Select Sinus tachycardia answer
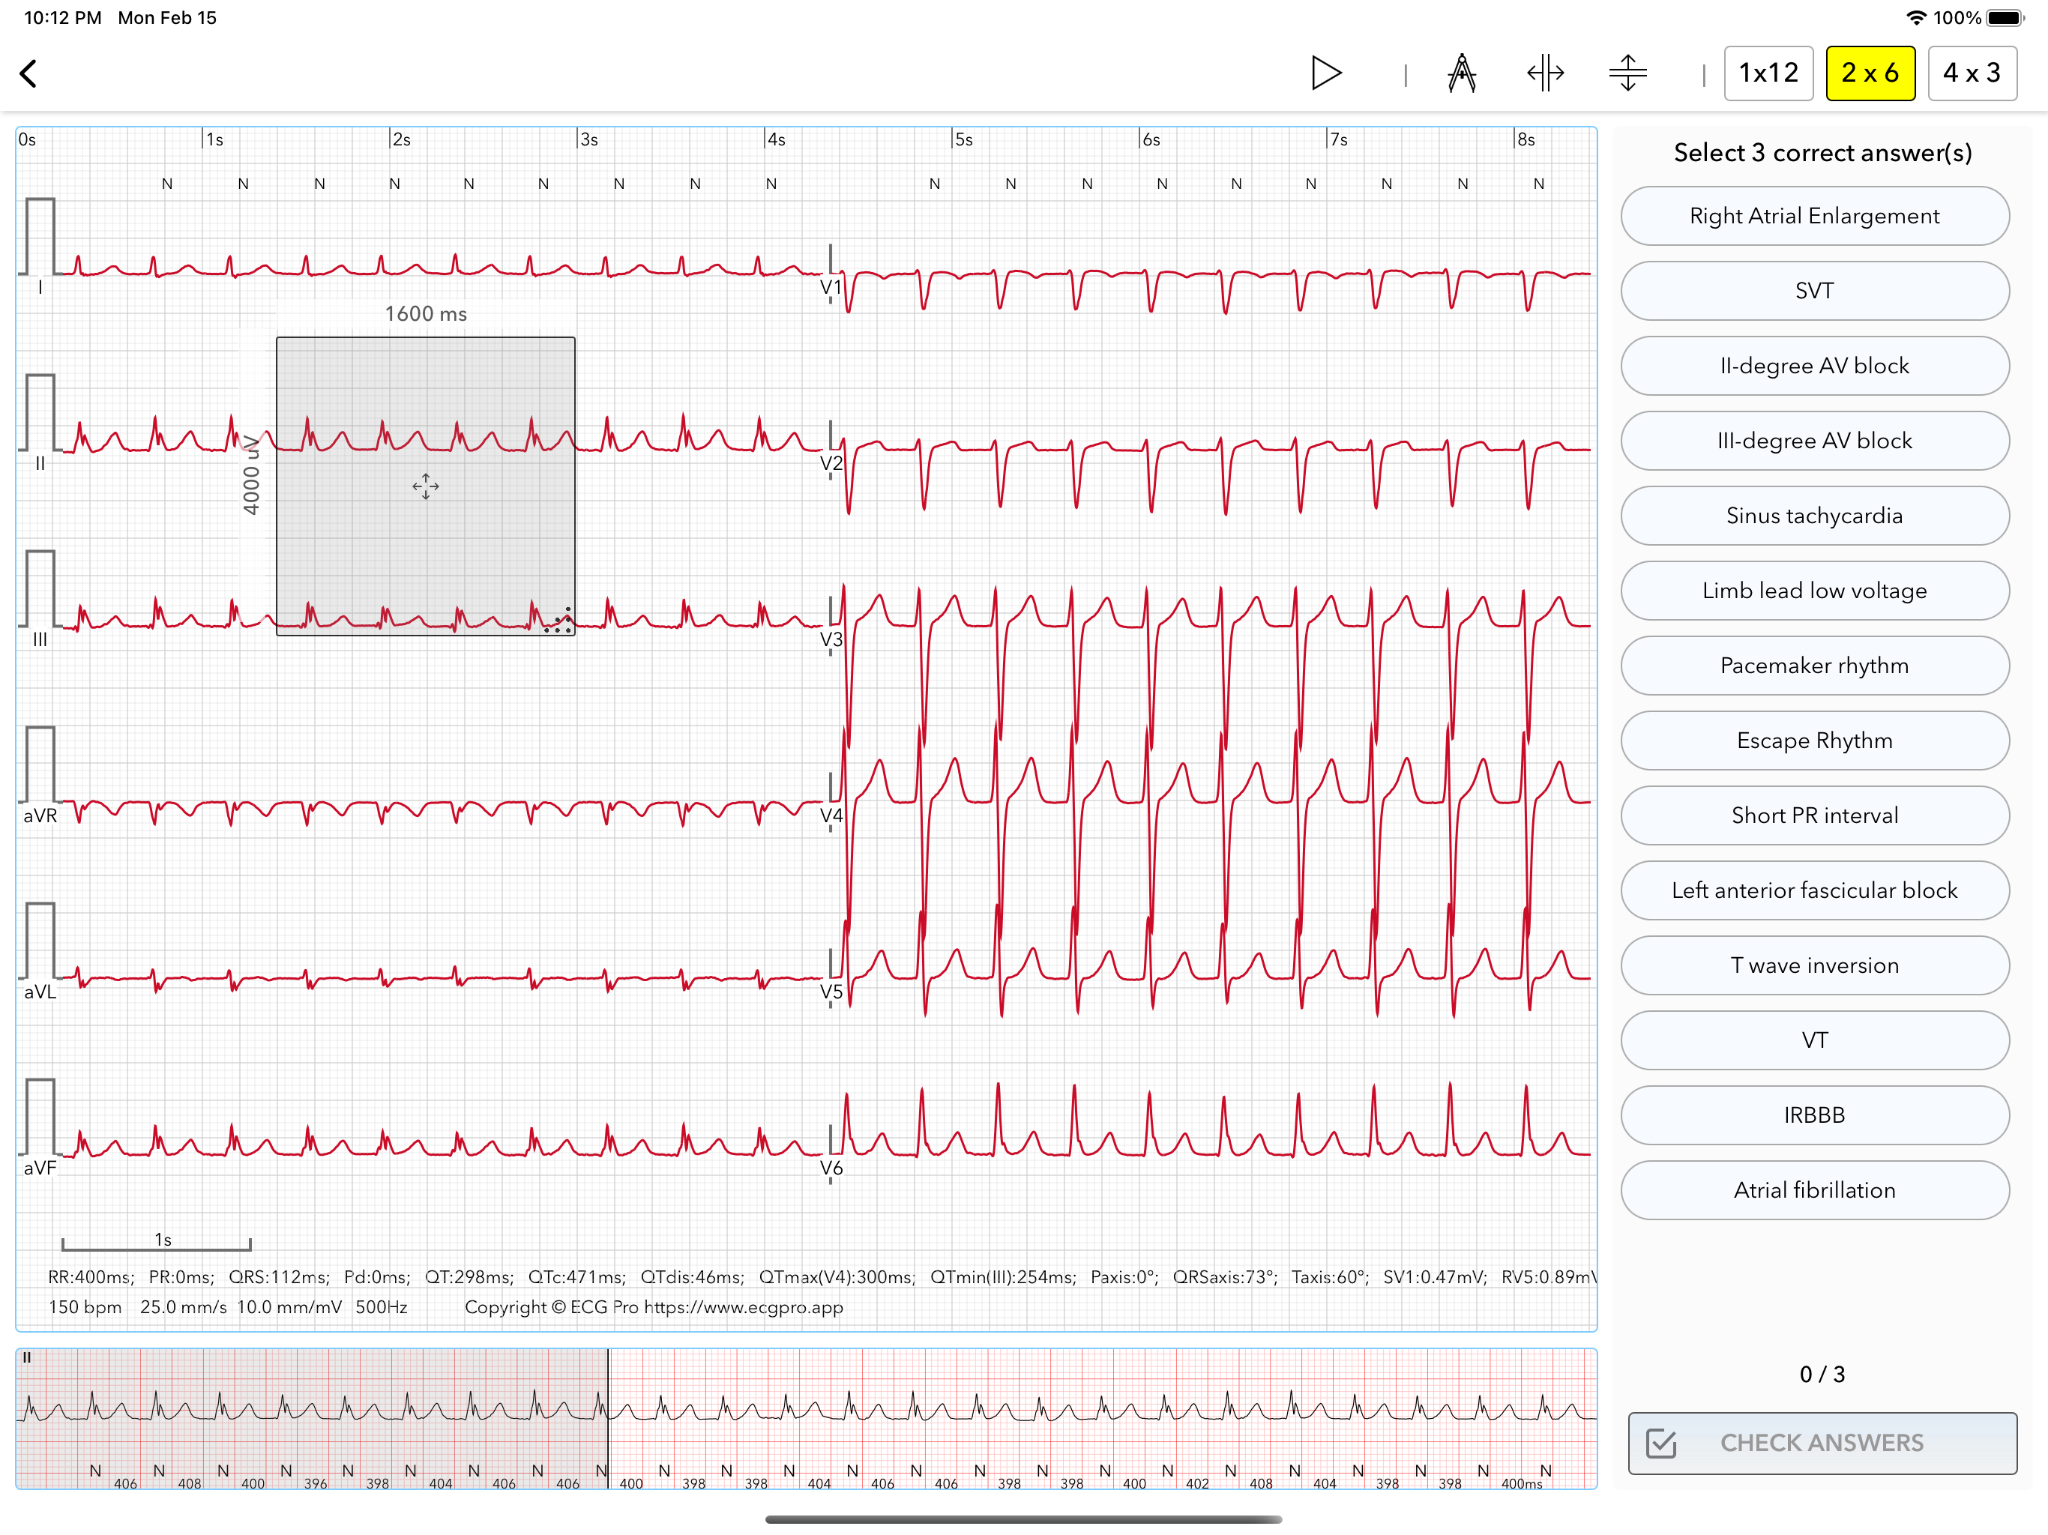The height and width of the screenshot is (1535, 2048). pyautogui.click(x=1814, y=516)
